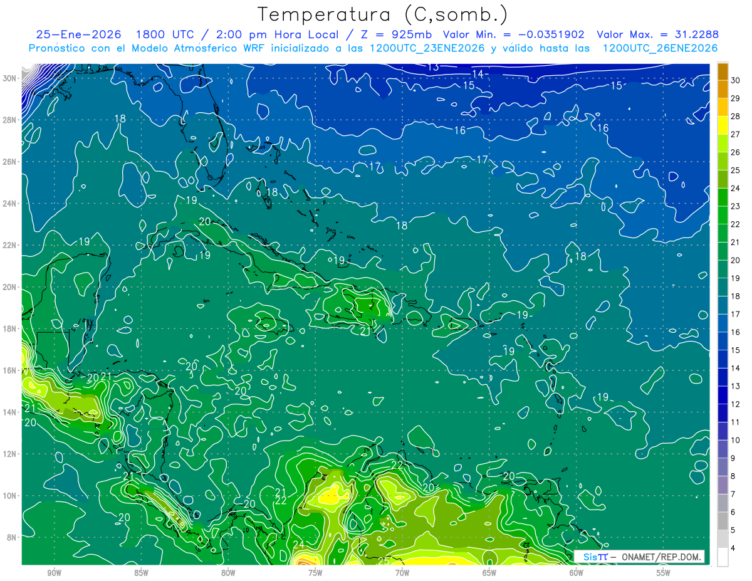Click the 70W longitude axis label
752x581 pixels.
tap(402, 573)
